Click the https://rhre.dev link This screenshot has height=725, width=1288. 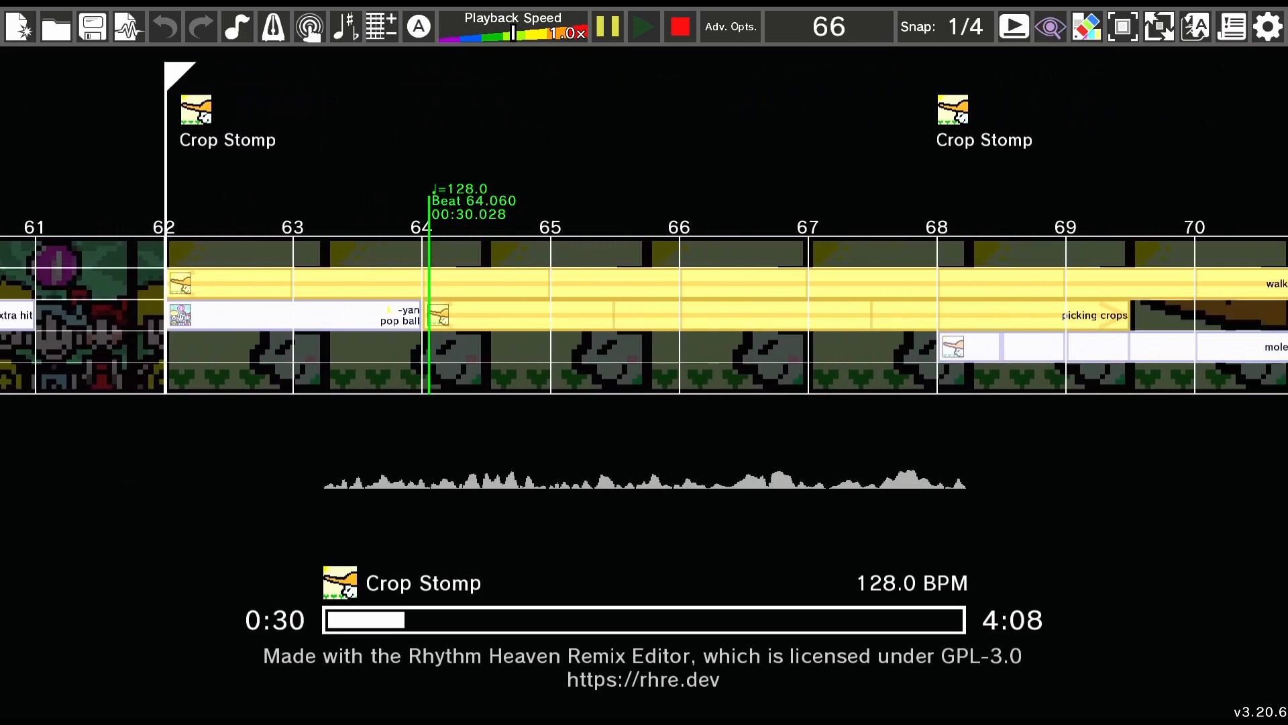point(643,680)
